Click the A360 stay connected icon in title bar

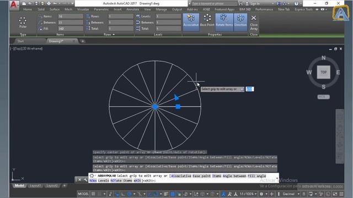pos(285,4)
